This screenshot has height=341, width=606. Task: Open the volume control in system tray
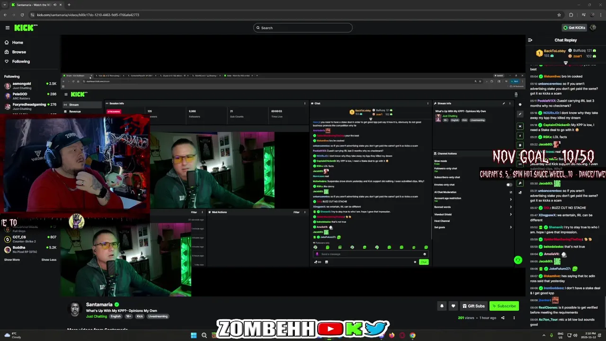575,335
